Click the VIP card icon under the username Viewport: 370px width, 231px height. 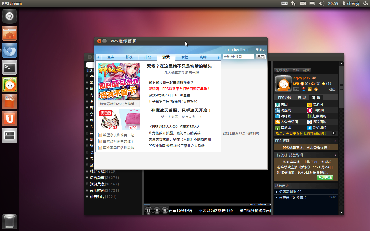pos(296,89)
